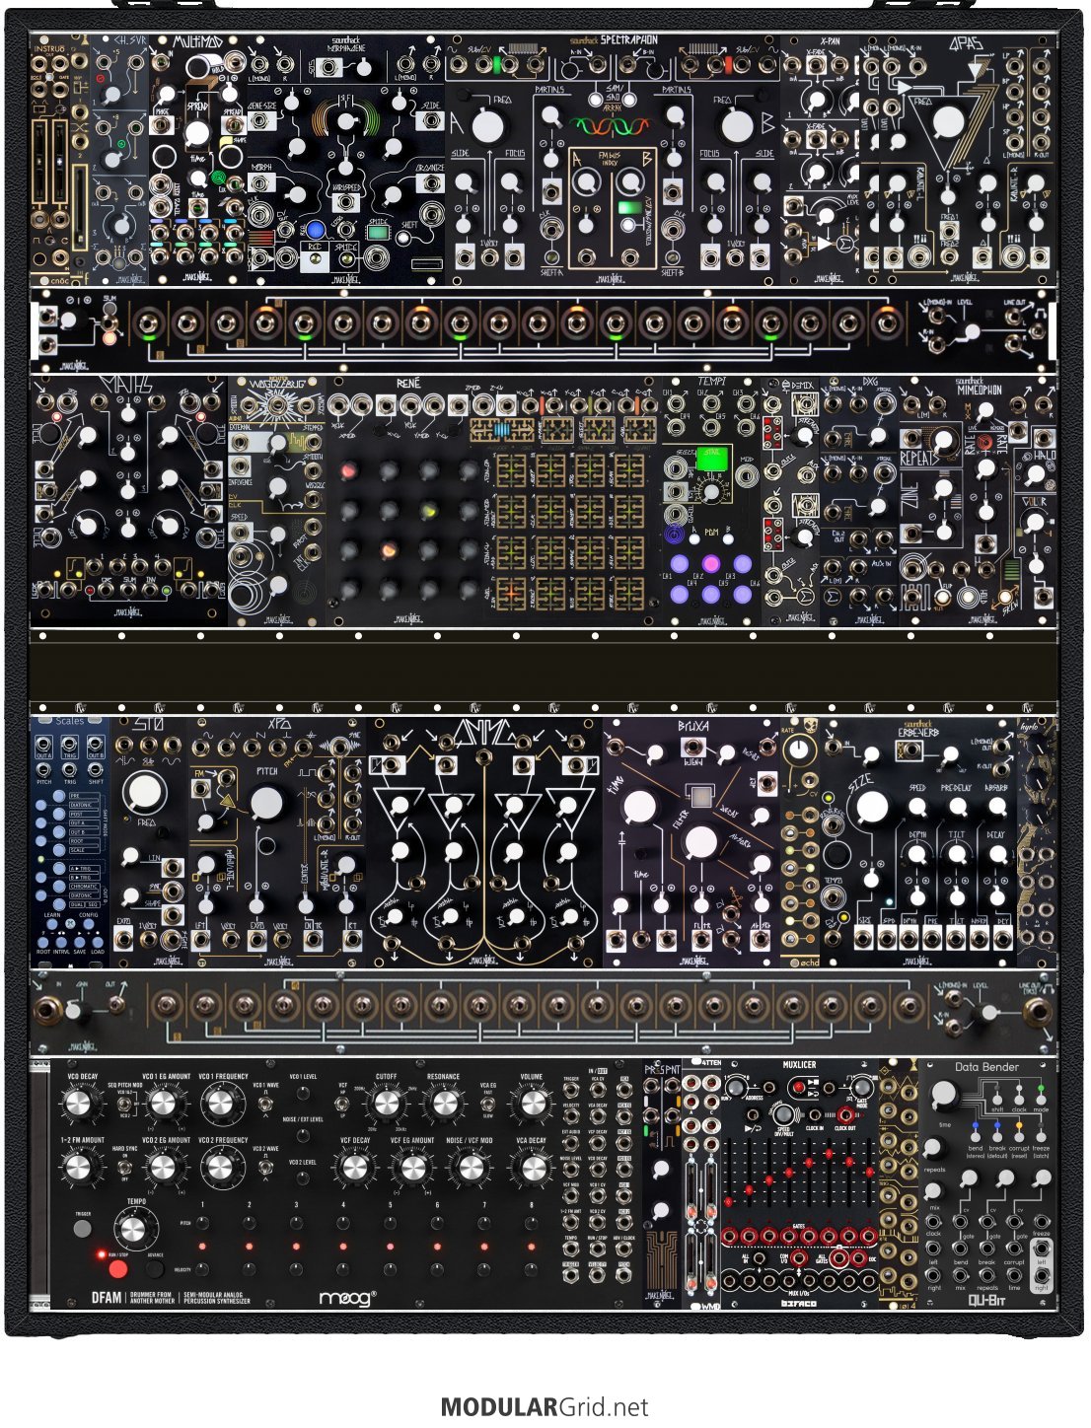Screen dimensions: 1091x1428
Task: Click the ROOT button on the Scales module
Action: pos(42,942)
